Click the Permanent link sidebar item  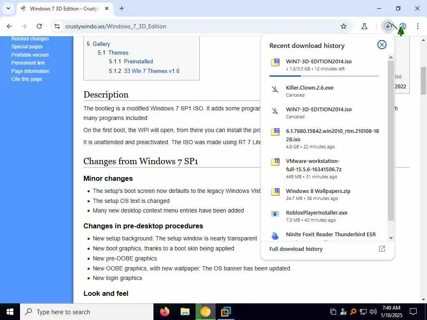pos(28,63)
